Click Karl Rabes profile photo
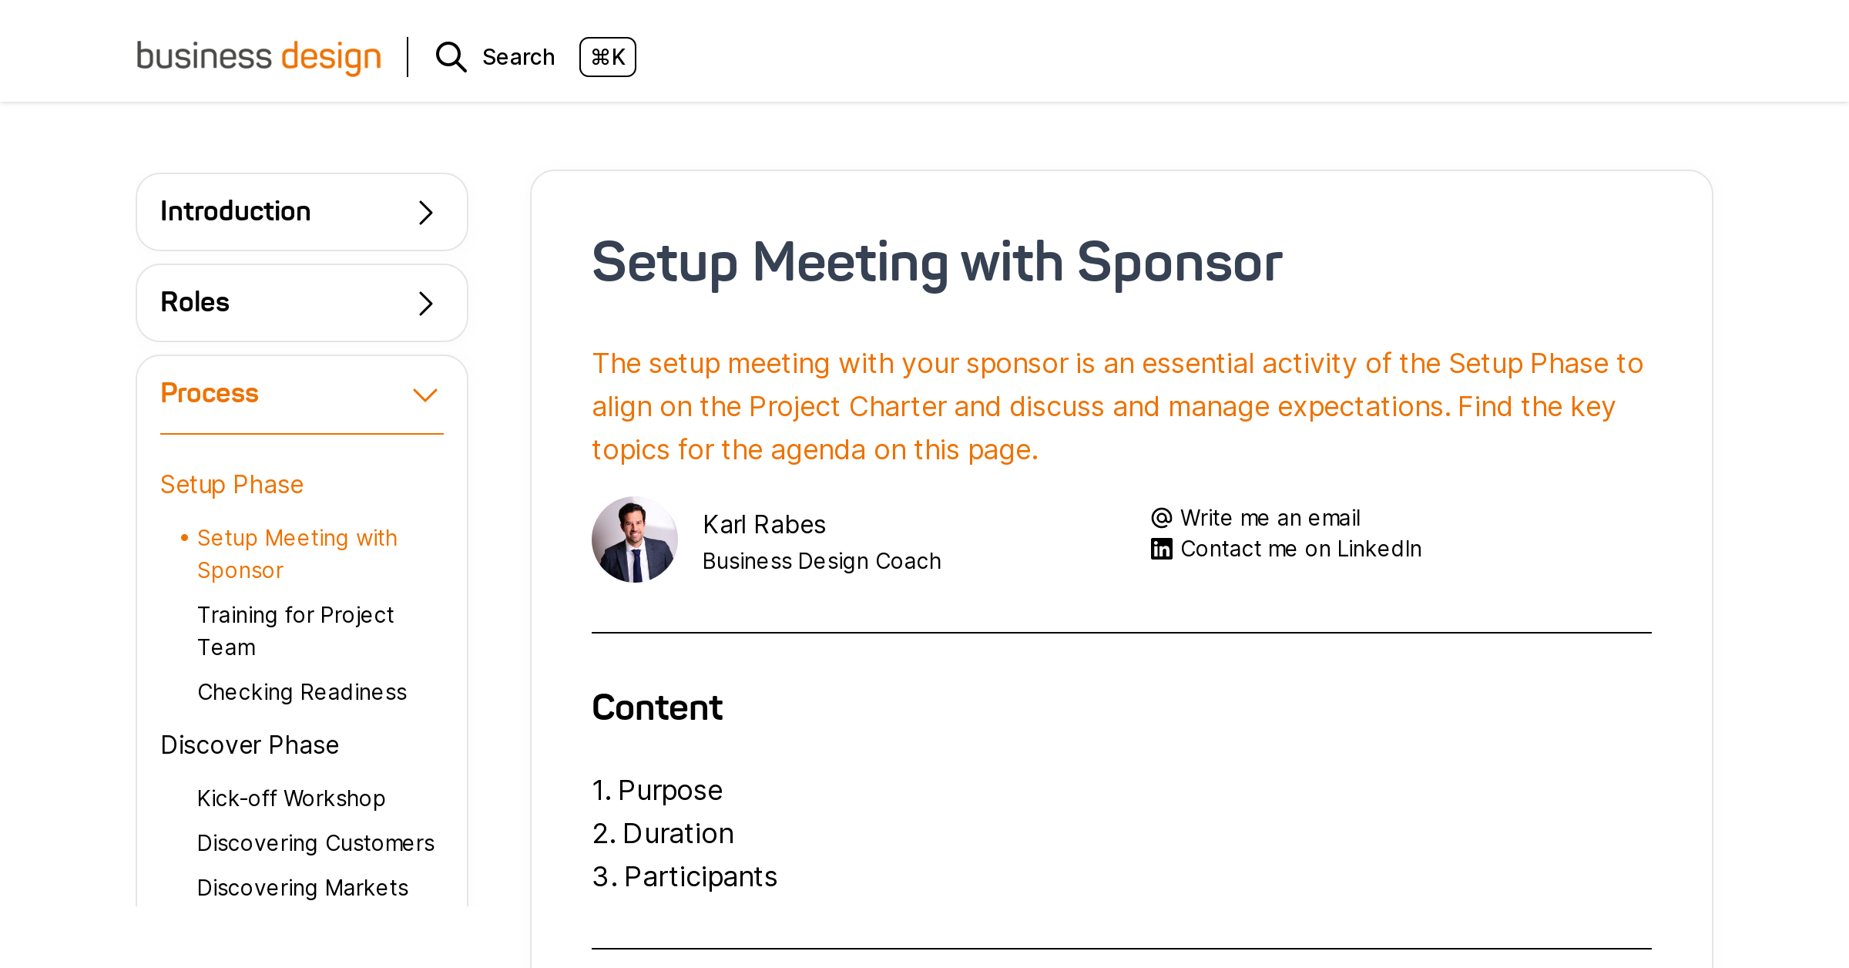The height and width of the screenshot is (968, 1849). [x=635, y=539]
